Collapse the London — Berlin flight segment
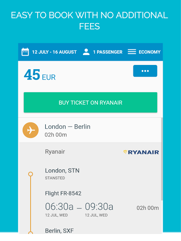Screen dimensions: 181x241 90,130
